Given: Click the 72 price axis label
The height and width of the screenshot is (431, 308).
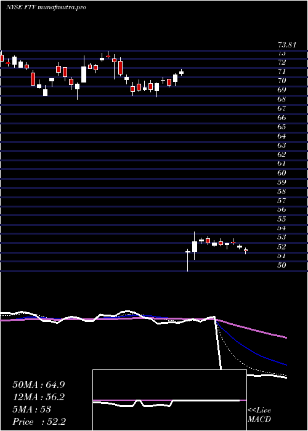Looking at the screenshot, I should pos(282,62).
